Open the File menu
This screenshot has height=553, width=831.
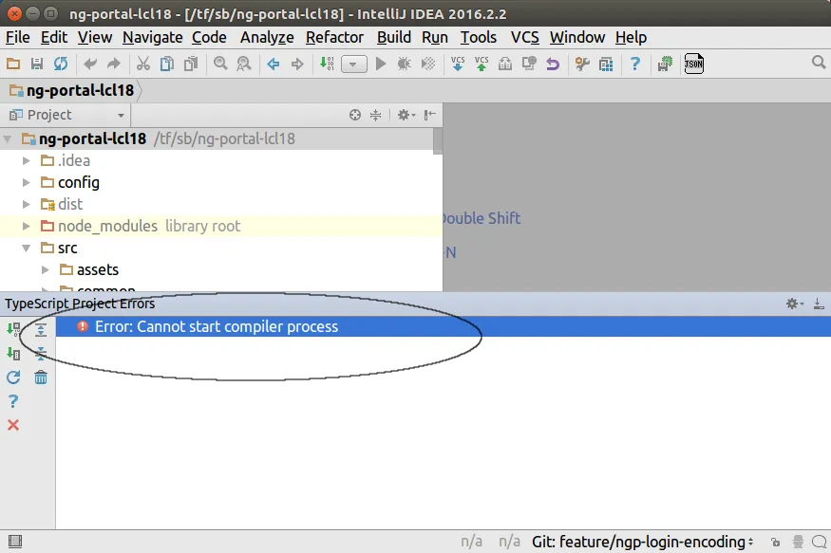point(17,38)
